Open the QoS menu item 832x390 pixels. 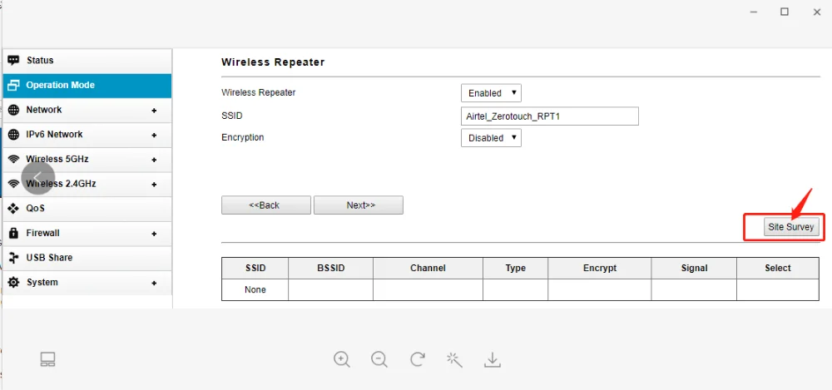tap(87, 209)
